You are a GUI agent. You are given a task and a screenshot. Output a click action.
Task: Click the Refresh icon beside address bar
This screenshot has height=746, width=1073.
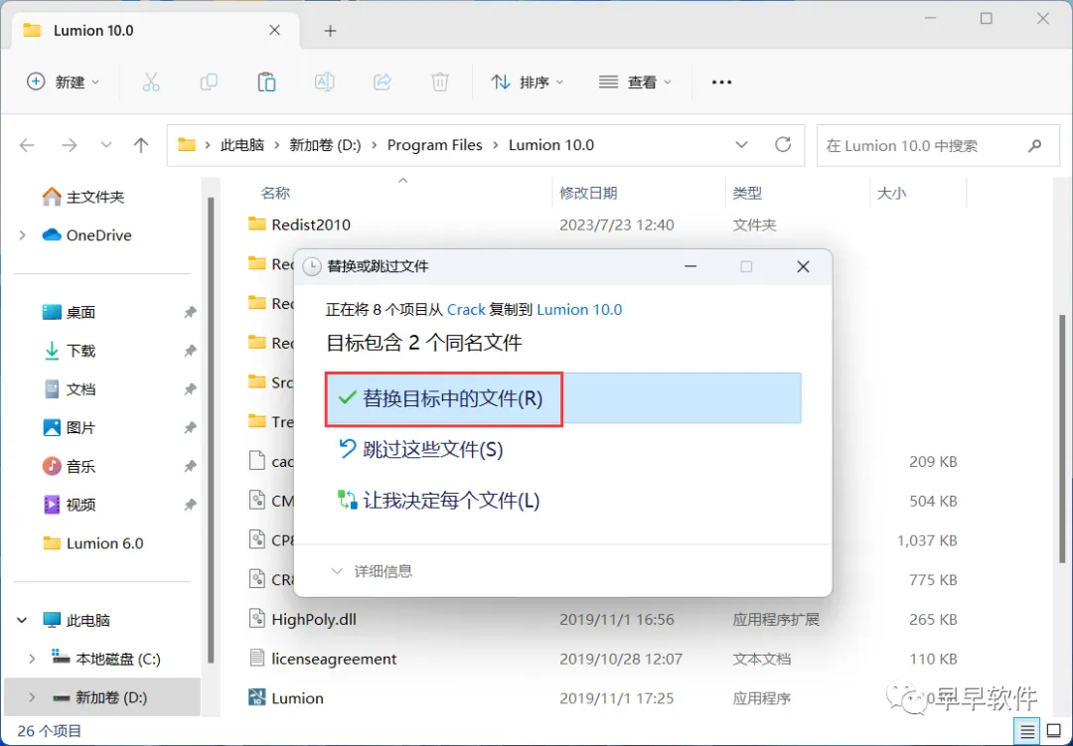pos(783,144)
